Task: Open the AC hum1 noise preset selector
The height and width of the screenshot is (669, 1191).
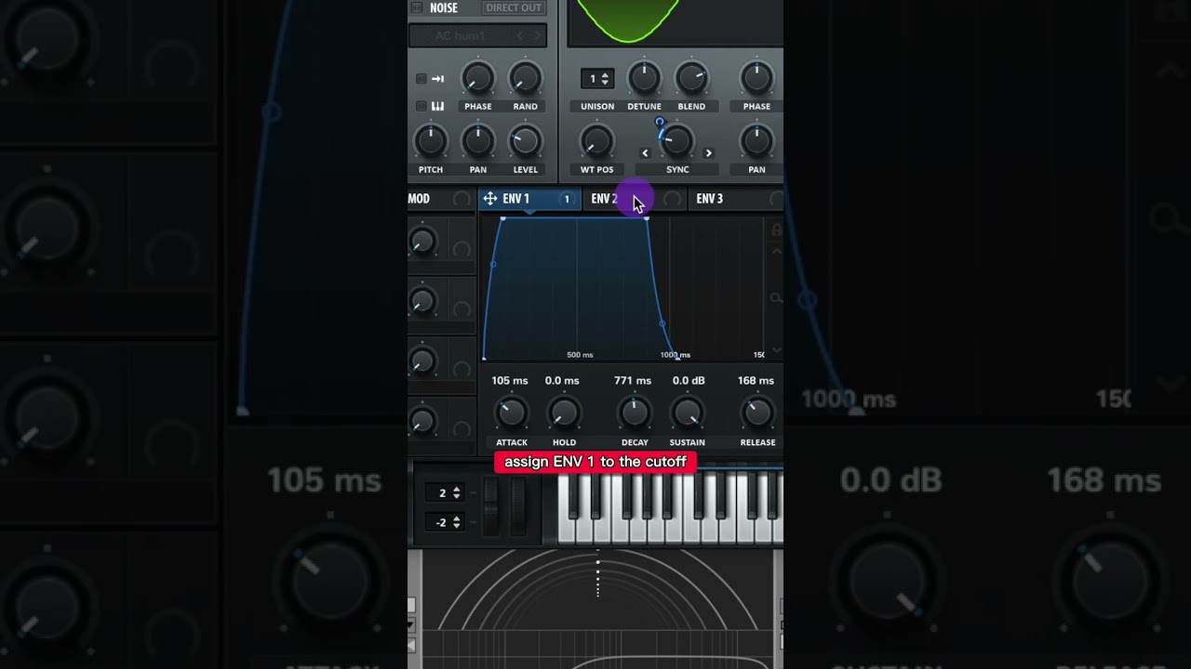Action: point(477,36)
